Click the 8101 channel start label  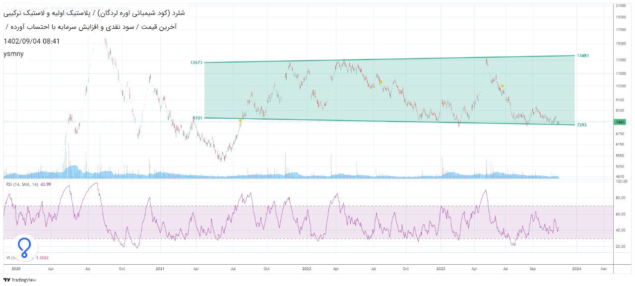197,117
